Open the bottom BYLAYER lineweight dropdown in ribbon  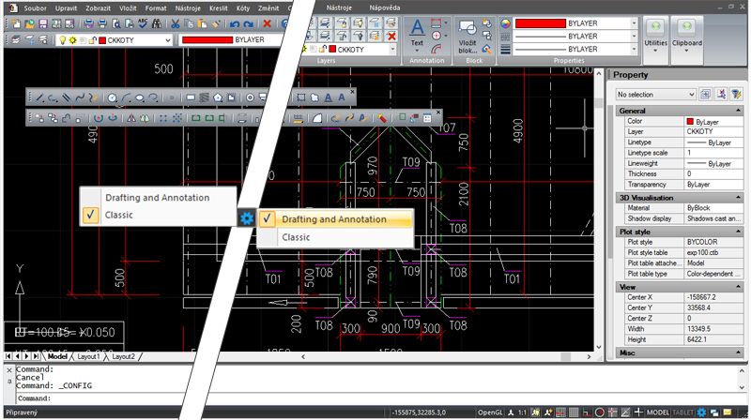pos(634,49)
